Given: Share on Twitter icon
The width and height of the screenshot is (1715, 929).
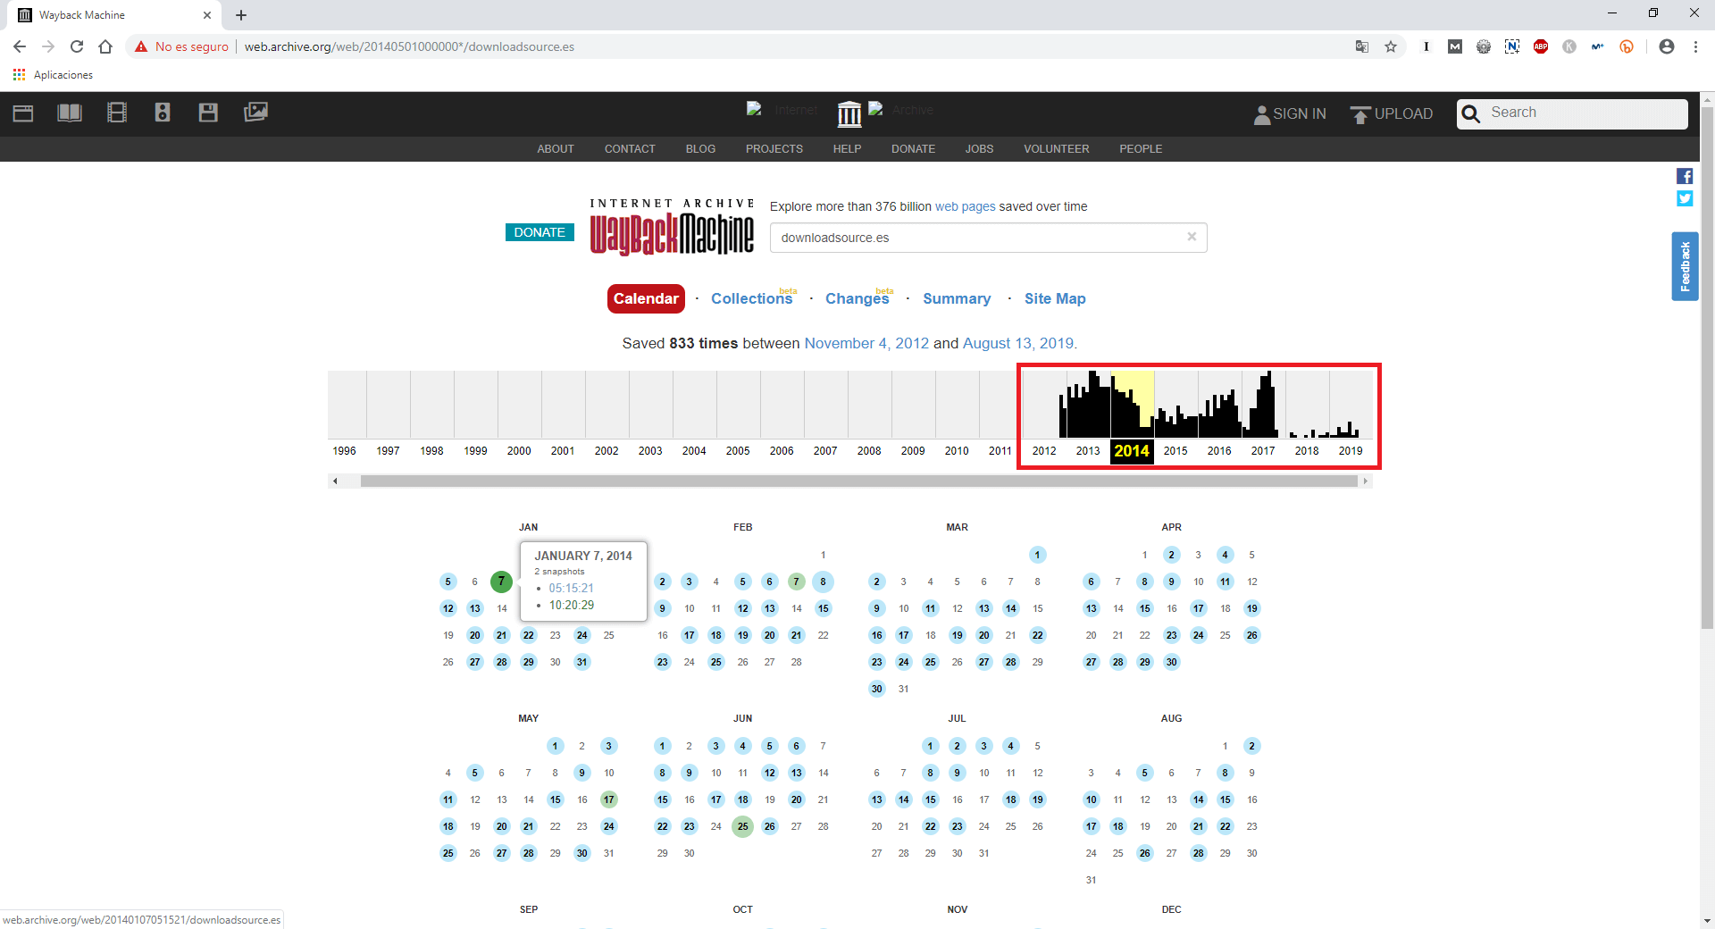Looking at the screenshot, I should click(x=1685, y=198).
